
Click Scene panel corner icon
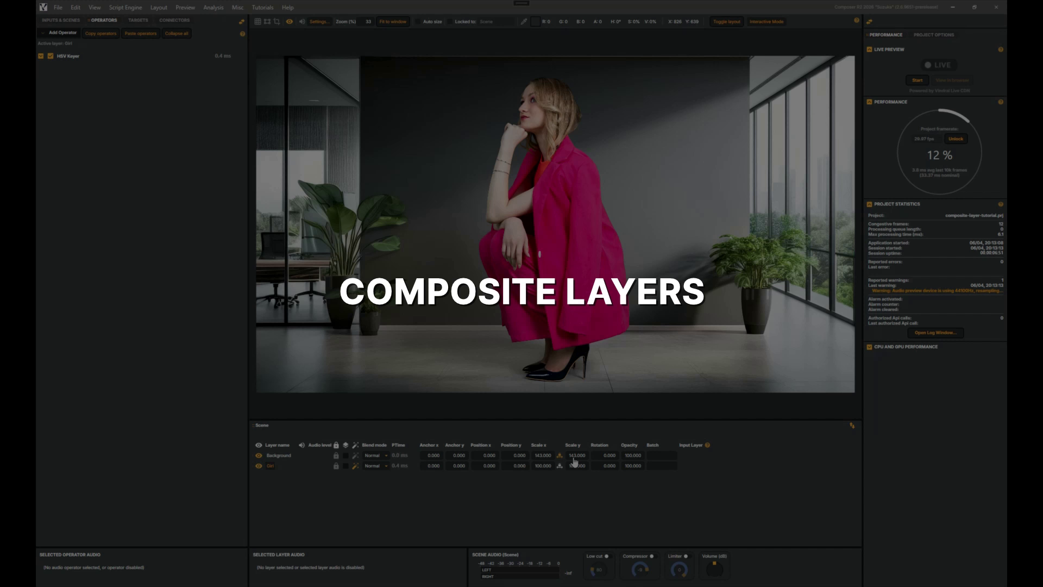coord(852,426)
